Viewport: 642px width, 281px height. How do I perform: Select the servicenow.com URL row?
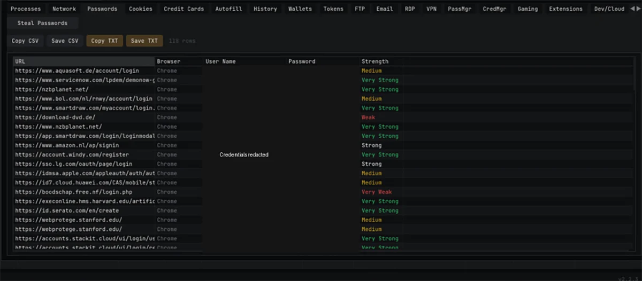[x=323, y=80]
